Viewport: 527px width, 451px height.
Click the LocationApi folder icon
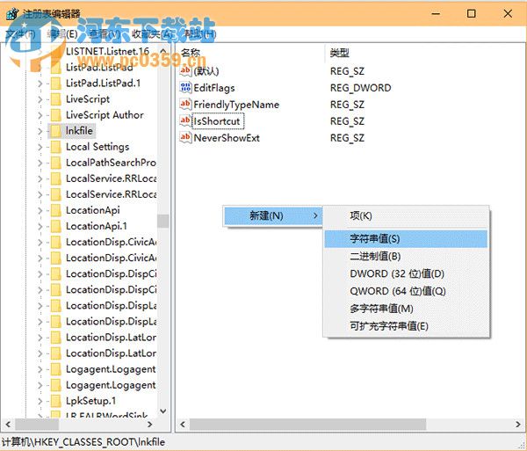55,210
